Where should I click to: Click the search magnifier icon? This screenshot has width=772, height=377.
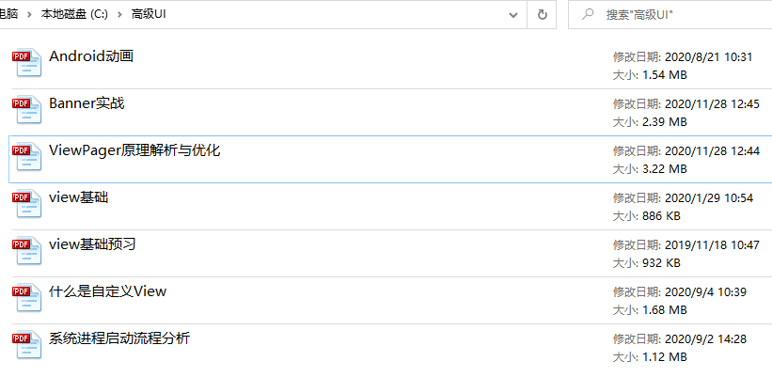(x=587, y=14)
